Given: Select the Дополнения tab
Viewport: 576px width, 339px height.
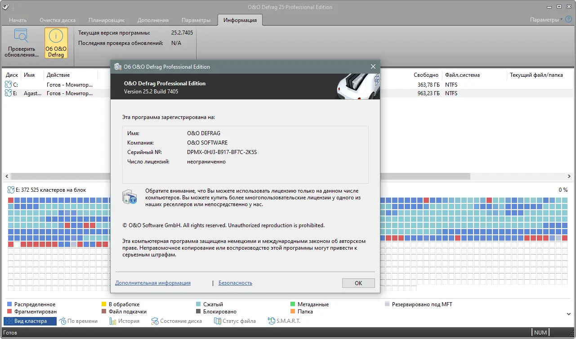Looking at the screenshot, I should pos(153,20).
